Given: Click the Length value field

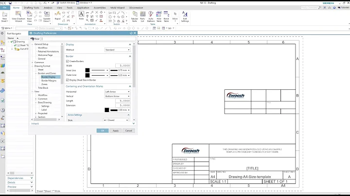Looking at the screenshot, I should point(123,101).
